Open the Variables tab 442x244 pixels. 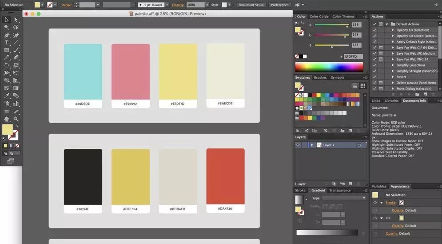coord(379,187)
